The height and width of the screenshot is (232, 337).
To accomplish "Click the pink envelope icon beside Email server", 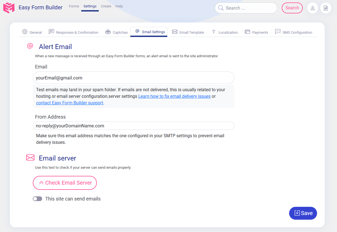I will click(x=30, y=157).
